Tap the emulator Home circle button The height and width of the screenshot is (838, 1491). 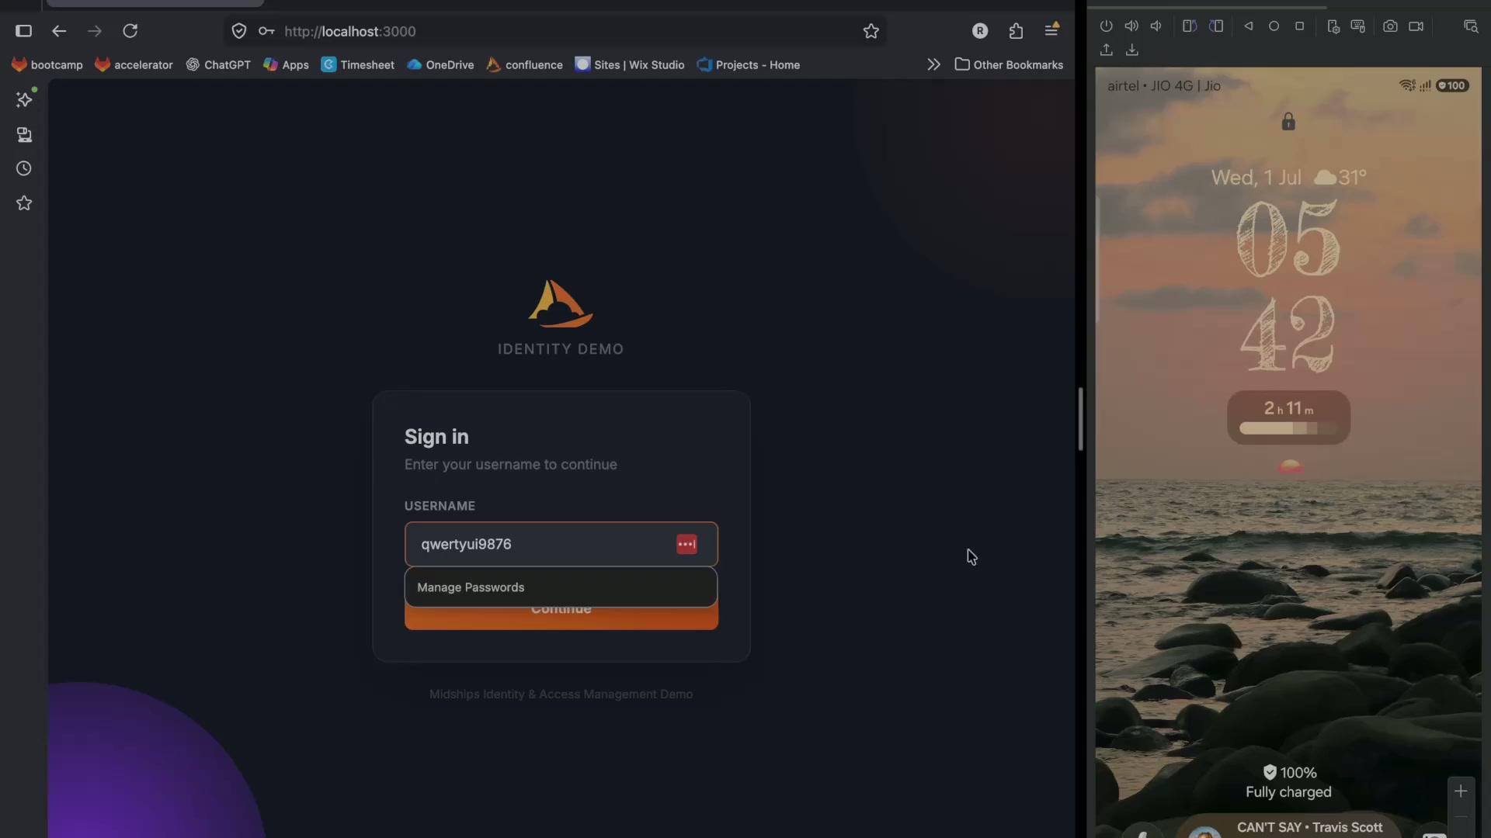click(1274, 26)
